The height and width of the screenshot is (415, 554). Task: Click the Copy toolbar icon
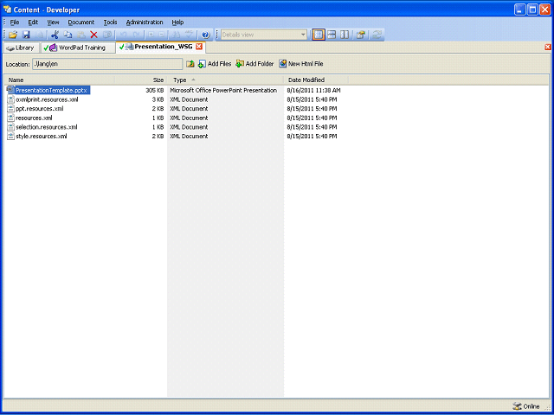pos(68,35)
